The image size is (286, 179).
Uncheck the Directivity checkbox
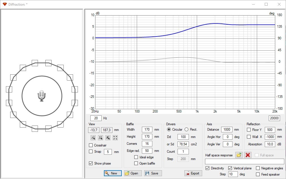(207, 168)
